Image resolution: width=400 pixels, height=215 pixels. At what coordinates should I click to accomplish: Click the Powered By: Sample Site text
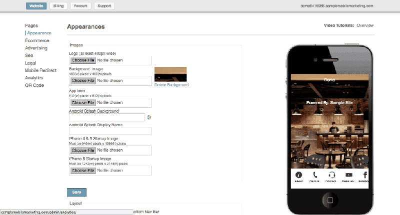329,103
